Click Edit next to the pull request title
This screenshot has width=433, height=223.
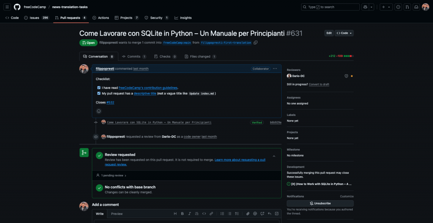point(329,33)
